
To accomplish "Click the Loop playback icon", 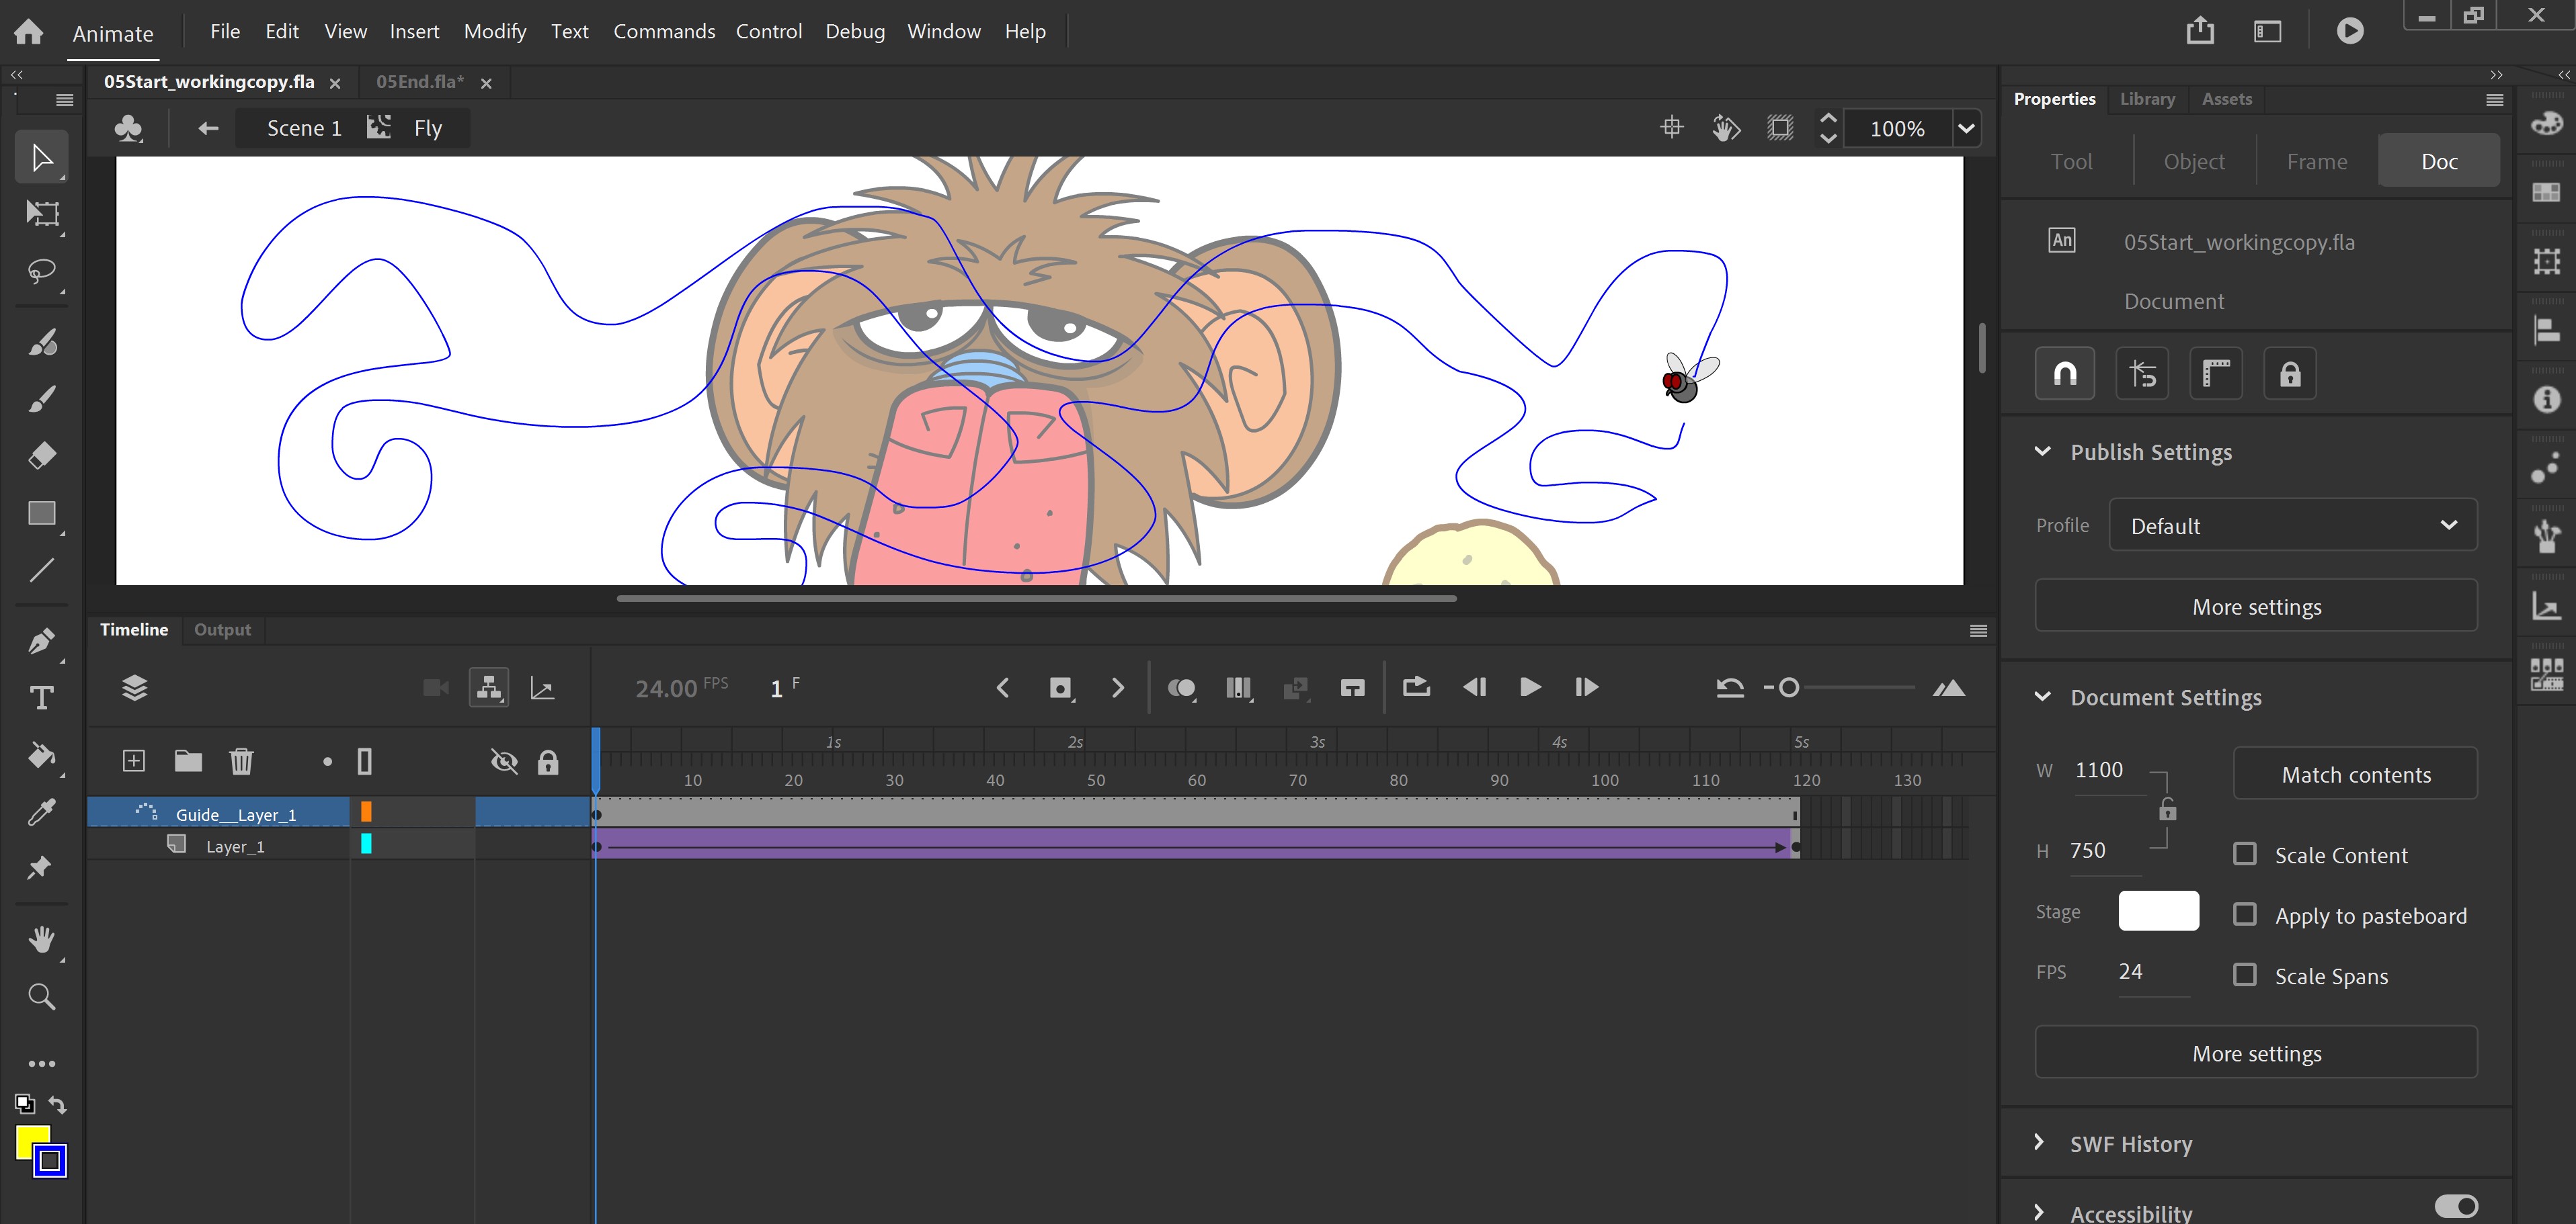I will coord(1415,687).
